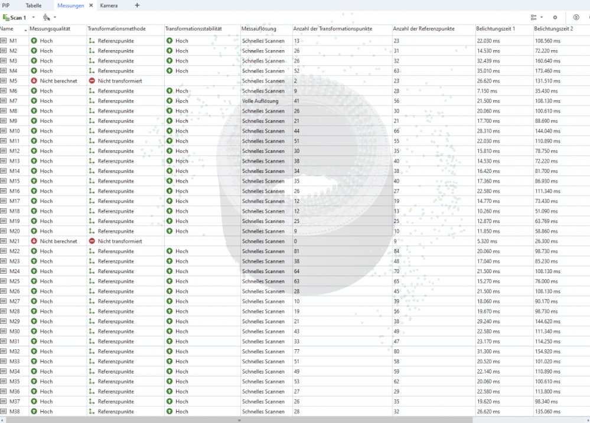Screen dimensions: 590x423
Task: Open the view layout dropdown arrow
Action: pos(542,18)
